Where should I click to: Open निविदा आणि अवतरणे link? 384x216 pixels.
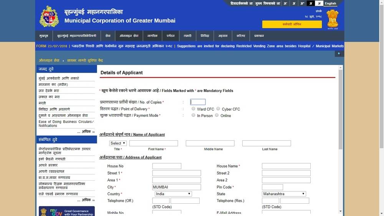pyautogui.click(x=54, y=109)
